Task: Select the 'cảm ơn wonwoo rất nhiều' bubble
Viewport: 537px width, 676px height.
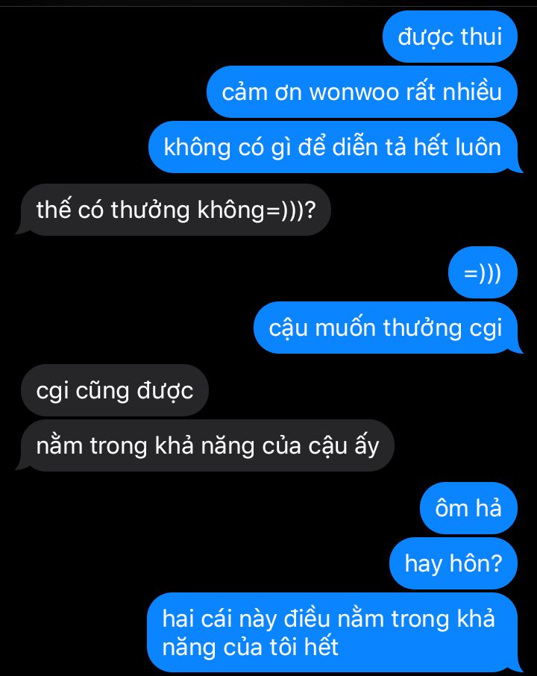Action: (x=362, y=92)
